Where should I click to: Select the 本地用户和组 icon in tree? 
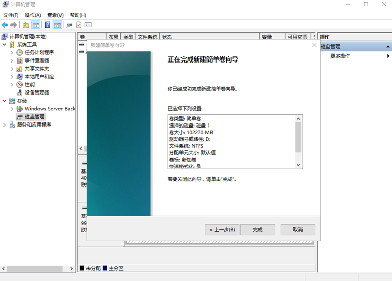[x=19, y=77]
